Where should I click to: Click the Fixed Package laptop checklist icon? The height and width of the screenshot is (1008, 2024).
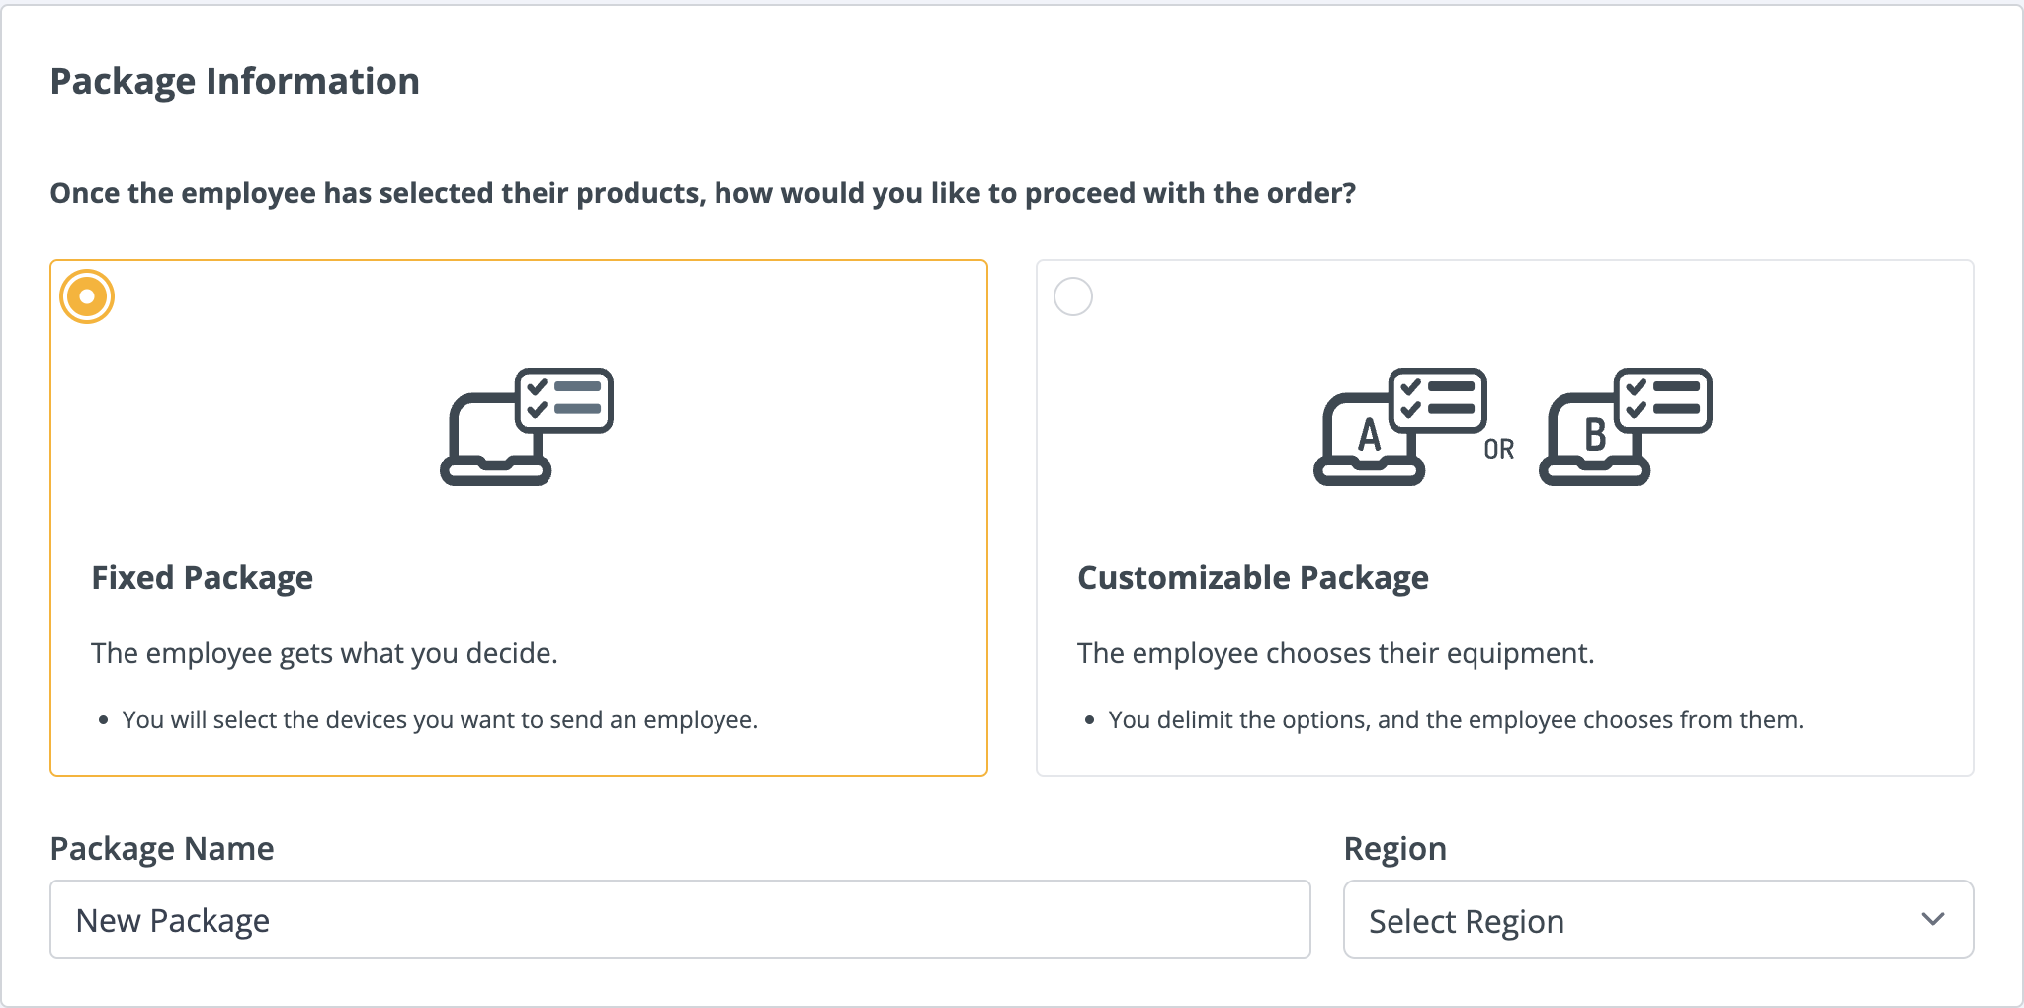coord(527,426)
